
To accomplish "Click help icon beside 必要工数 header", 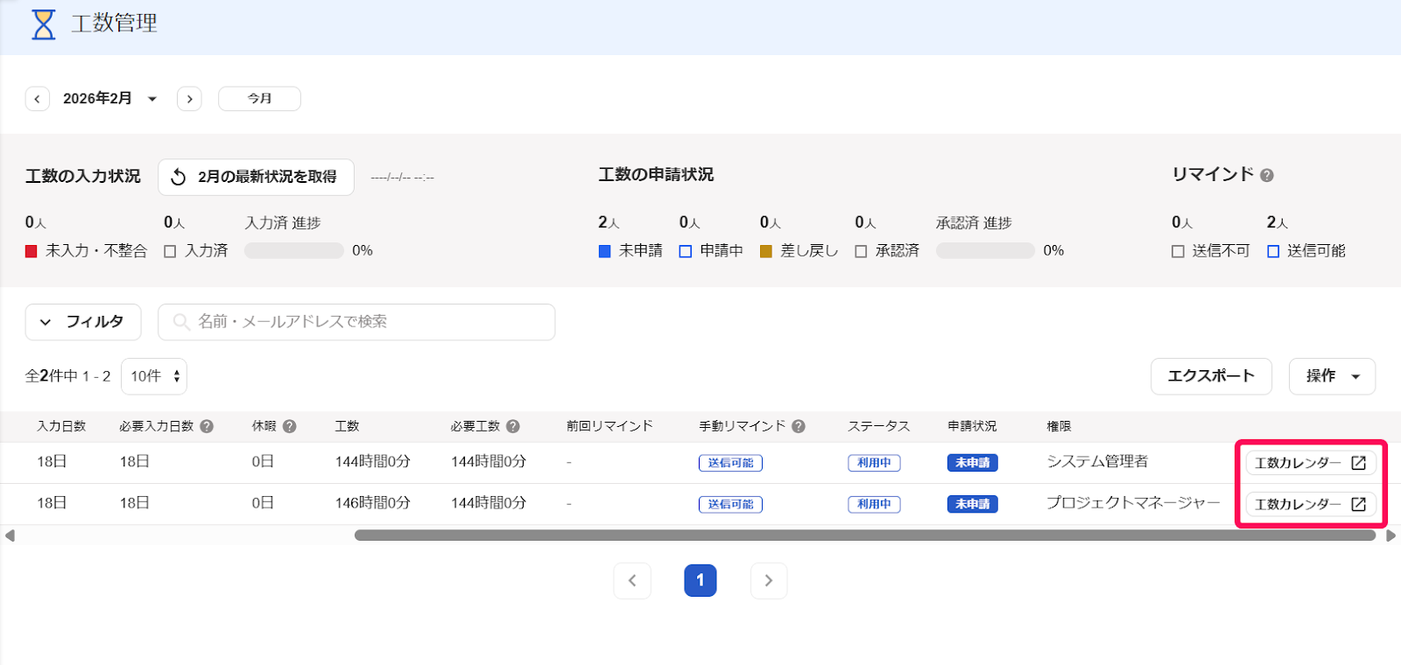I will pyautogui.click(x=513, y=426).
